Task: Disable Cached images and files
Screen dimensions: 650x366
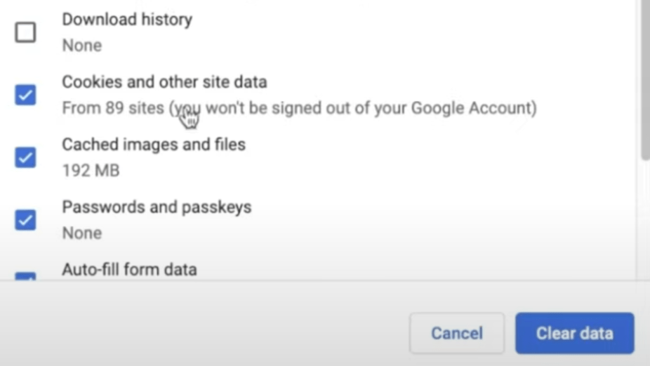Action: click(x=25, y=157)
